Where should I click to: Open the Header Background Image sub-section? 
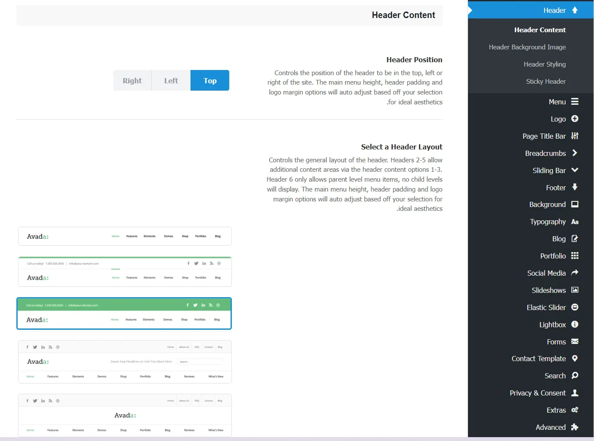click(527, 47)
